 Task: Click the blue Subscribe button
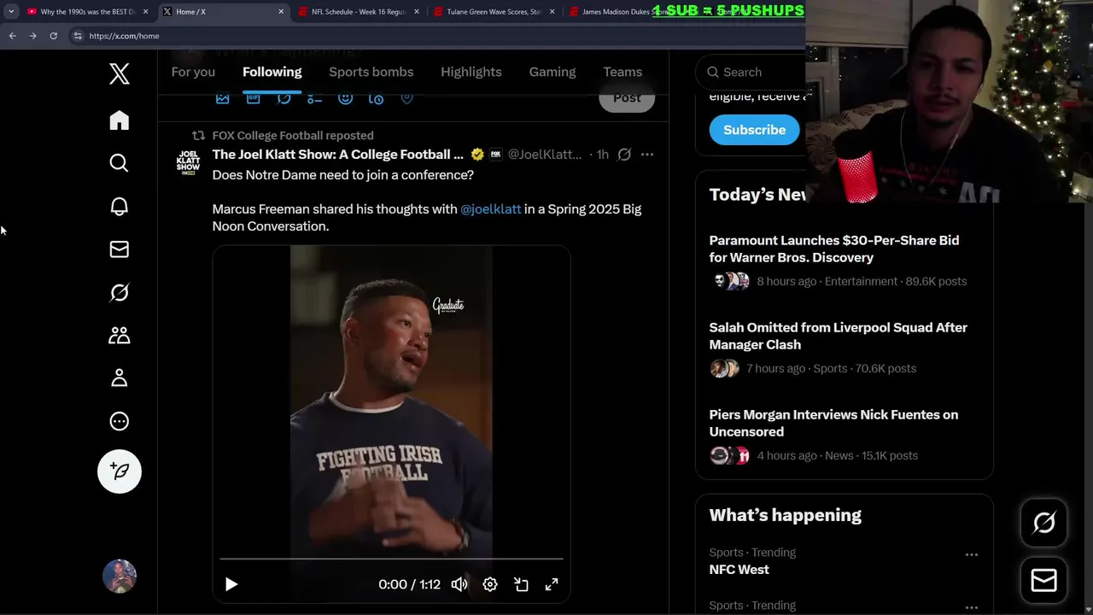(755, 130)
